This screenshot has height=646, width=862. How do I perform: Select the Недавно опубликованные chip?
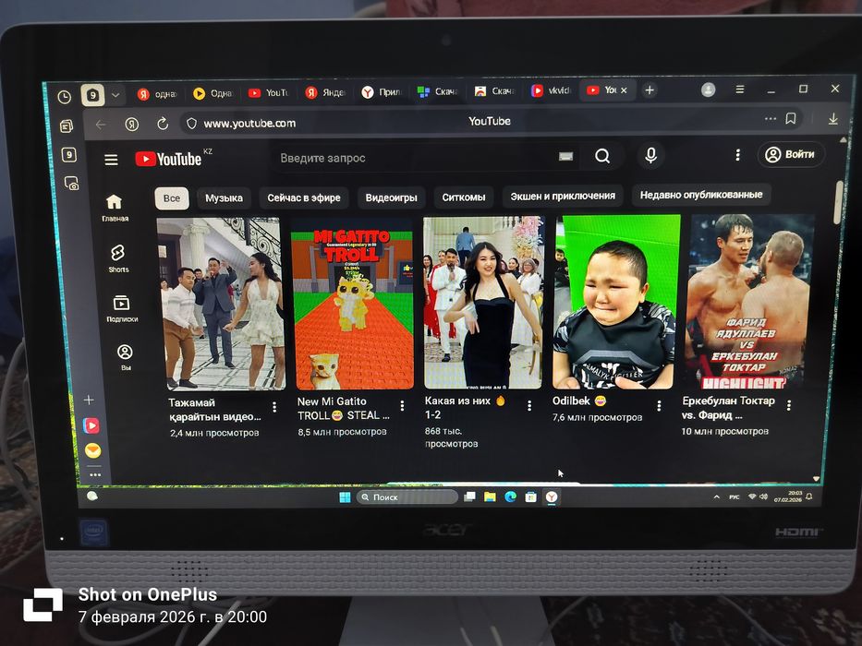(701, 195)
